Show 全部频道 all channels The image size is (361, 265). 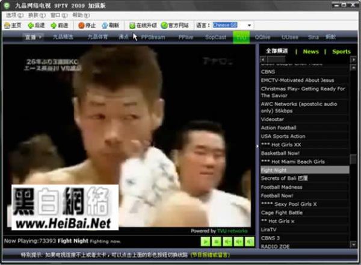pyautogui.click(x=277, y=51)
